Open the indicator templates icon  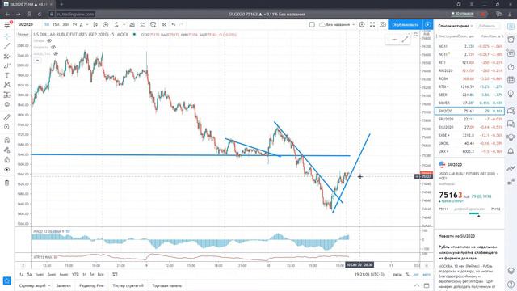143,25
